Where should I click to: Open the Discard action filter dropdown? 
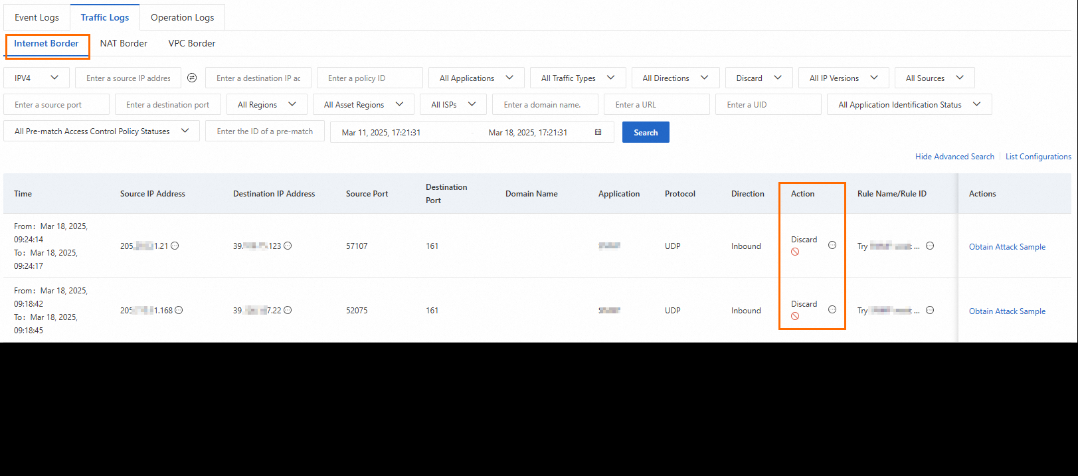point(759,78)
